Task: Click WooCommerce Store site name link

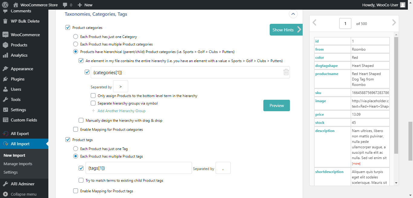Action: pyautogui.click(x=39, y=5)
